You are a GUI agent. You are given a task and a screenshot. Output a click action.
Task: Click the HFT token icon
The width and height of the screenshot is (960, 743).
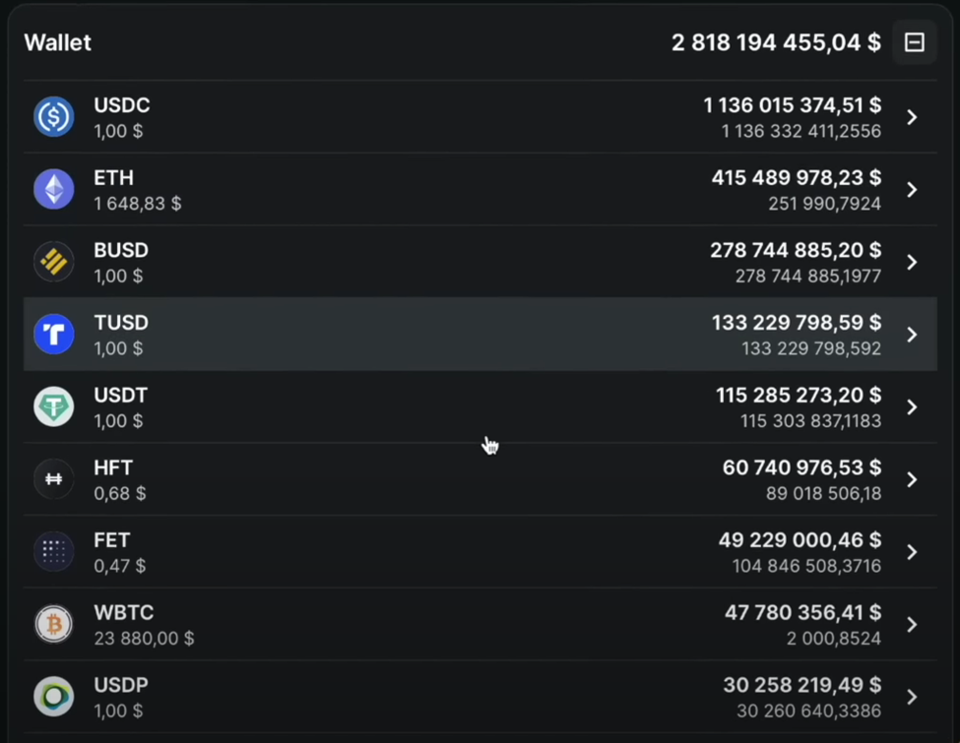[54, 479]
